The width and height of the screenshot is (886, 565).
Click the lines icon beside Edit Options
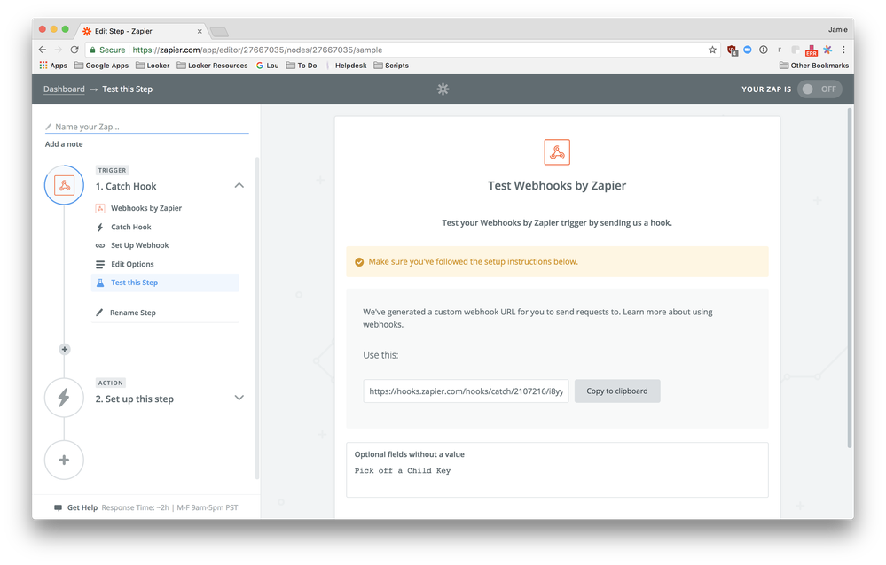click(x=100, y=264)
